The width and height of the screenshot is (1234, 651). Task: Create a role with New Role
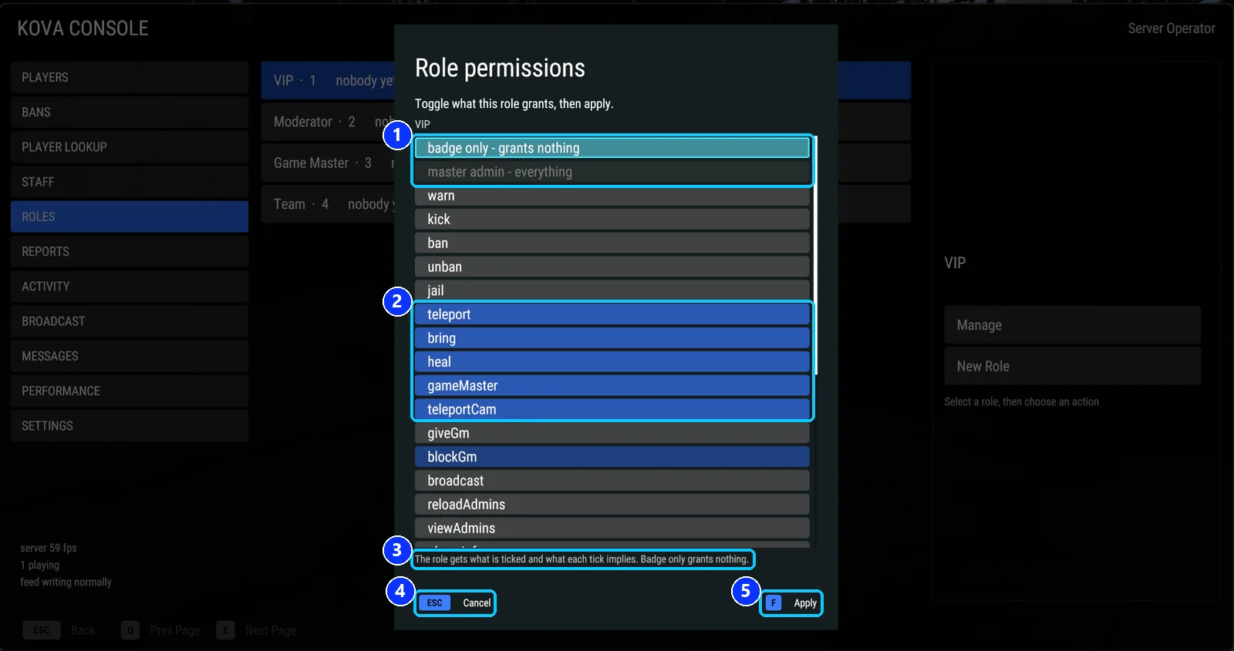1072,366
